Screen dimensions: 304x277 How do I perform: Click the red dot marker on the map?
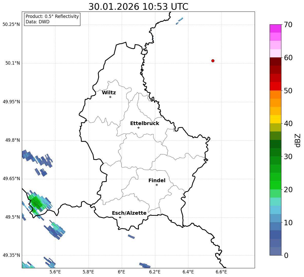click(213, 61)
